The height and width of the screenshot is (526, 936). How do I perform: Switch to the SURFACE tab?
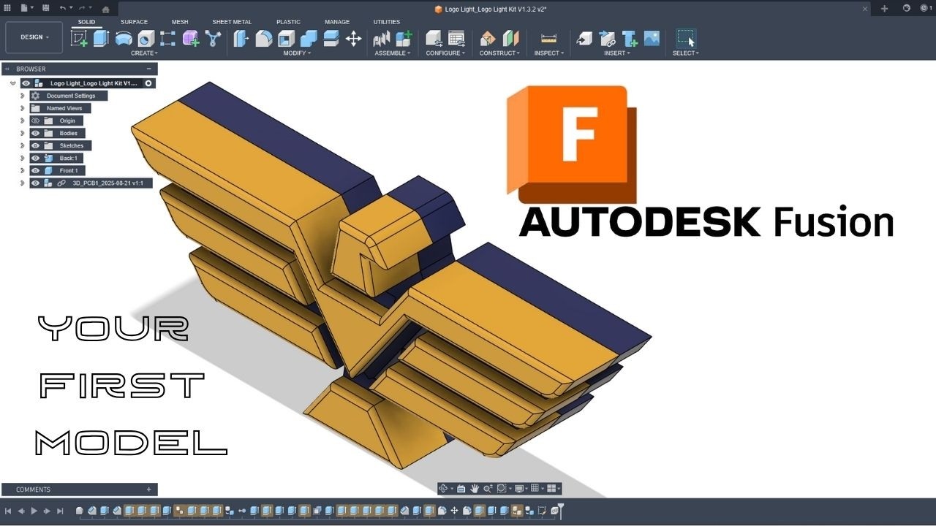134,22
